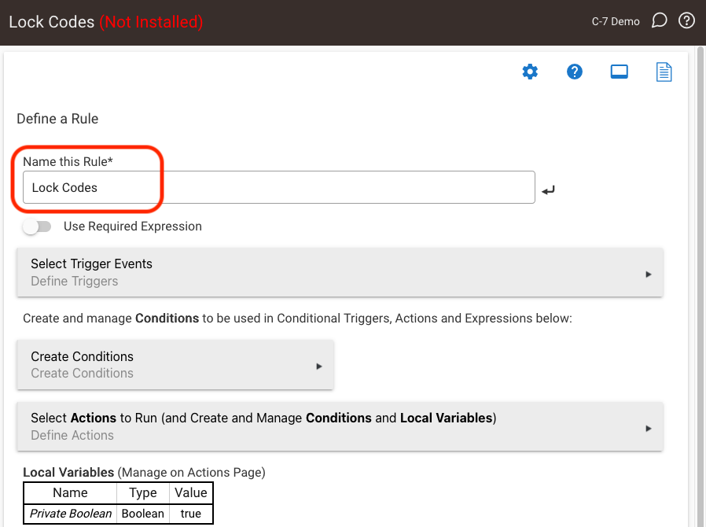The image size is (706, 527).
Task: Click the blue question mark help icon
Action: pos(575,72)
